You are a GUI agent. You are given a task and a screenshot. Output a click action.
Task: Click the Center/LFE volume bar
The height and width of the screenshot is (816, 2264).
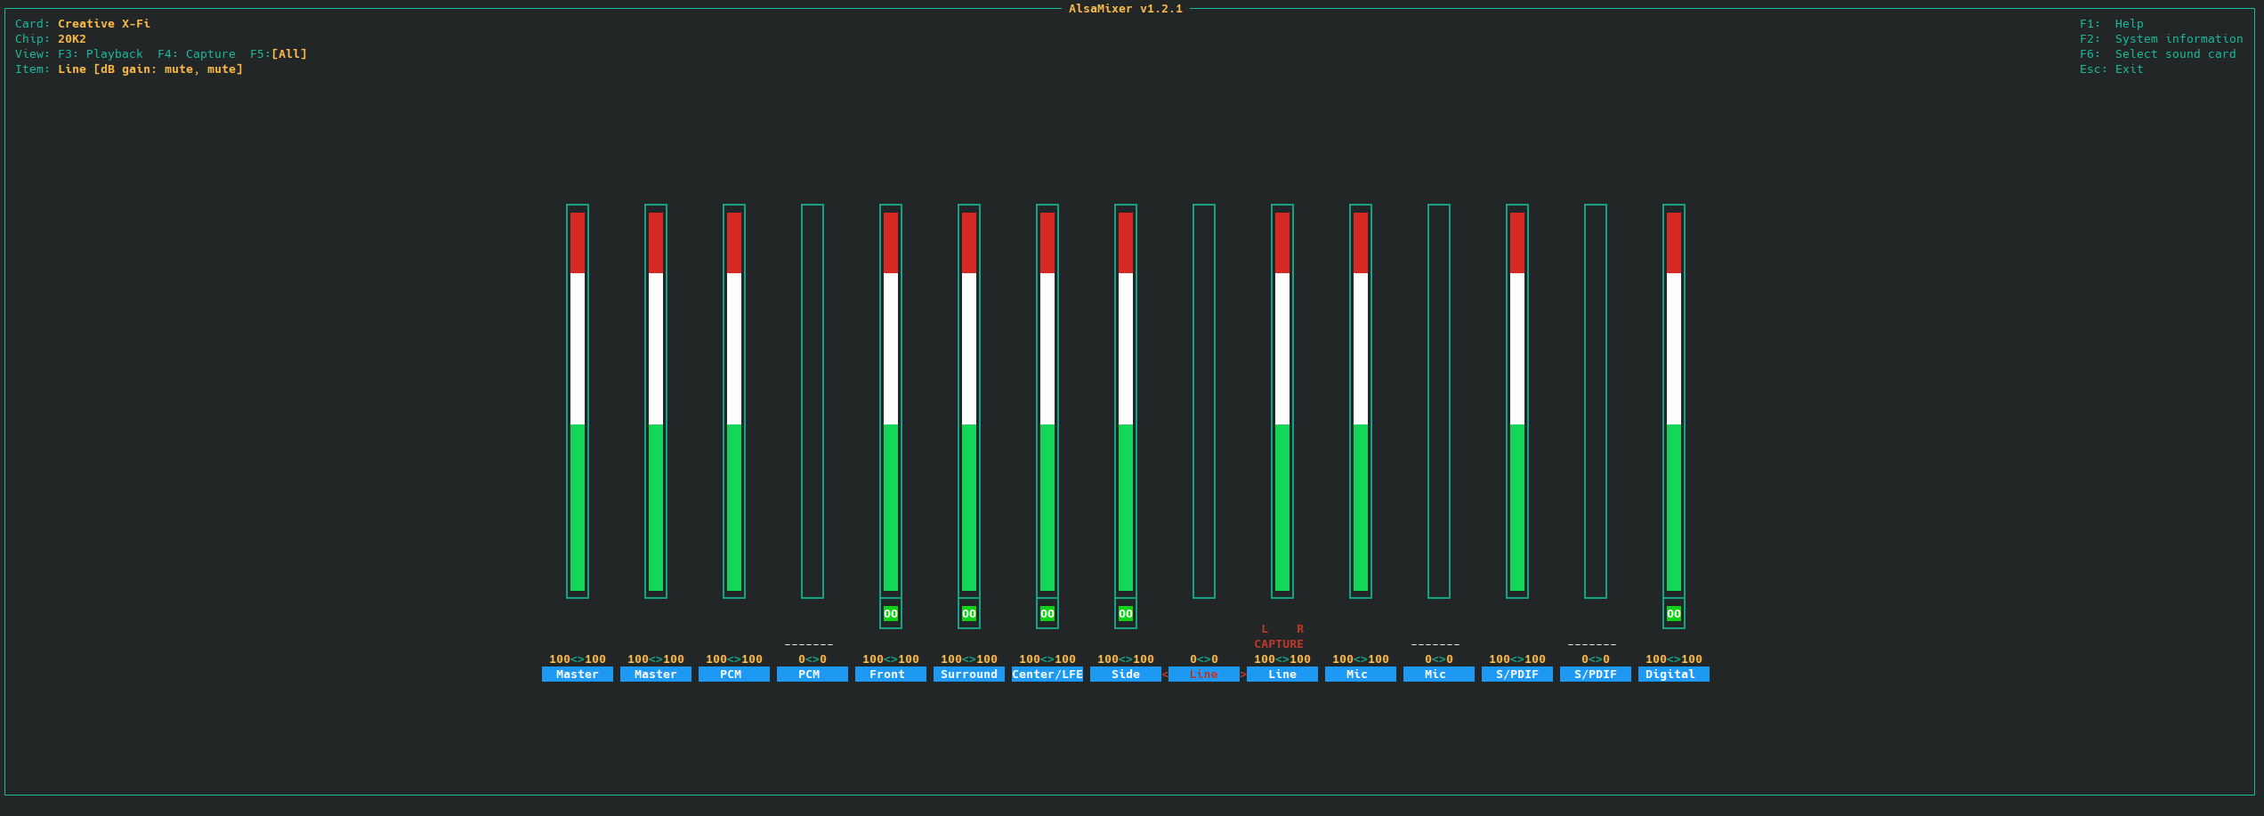coord(1047,401)
